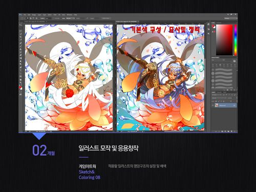
Task: Click the '게임아트웍' text
Action: click(x=87, y=166)
